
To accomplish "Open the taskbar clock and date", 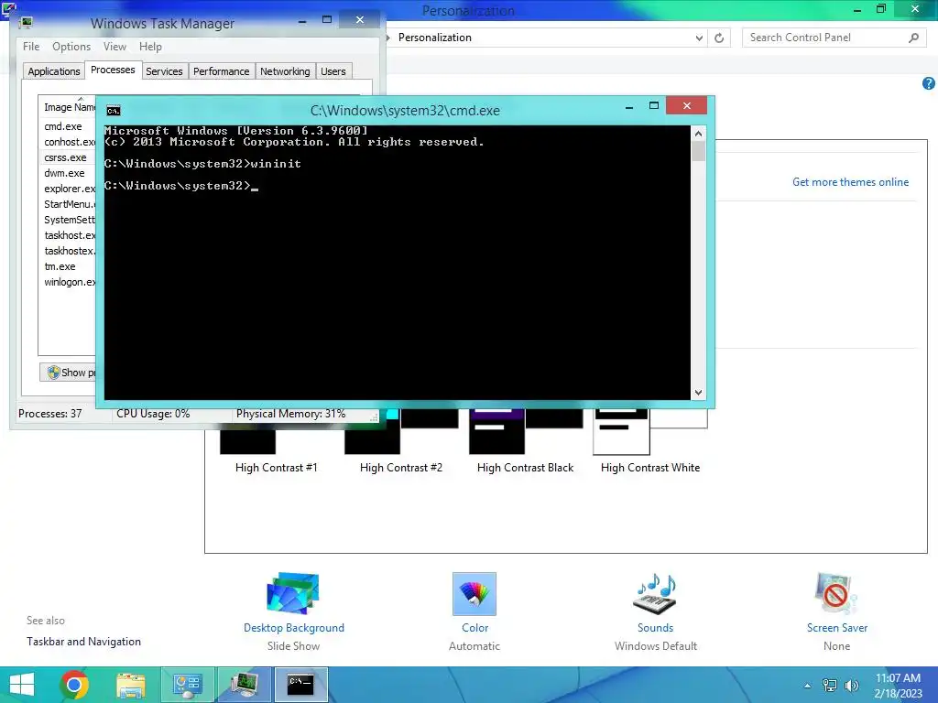I will 898,686.
